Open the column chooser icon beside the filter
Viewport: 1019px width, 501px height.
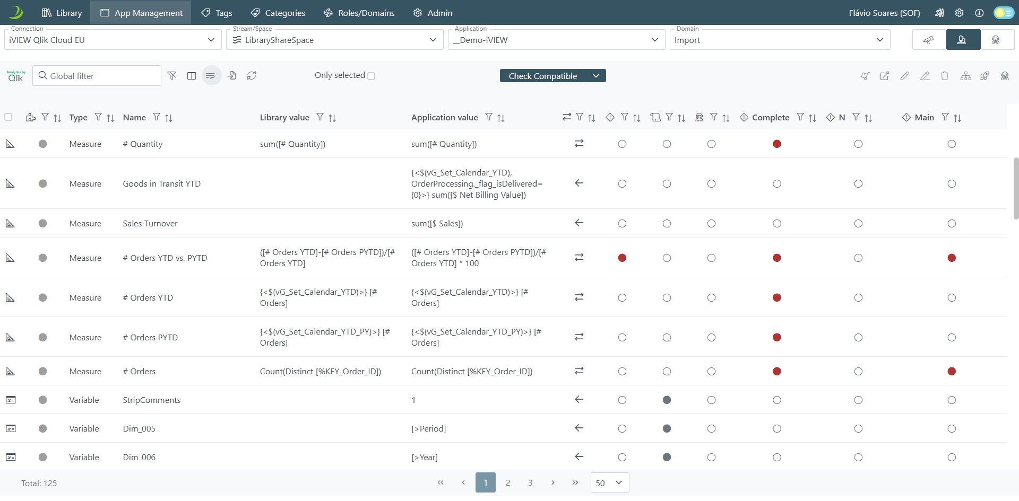192,76
